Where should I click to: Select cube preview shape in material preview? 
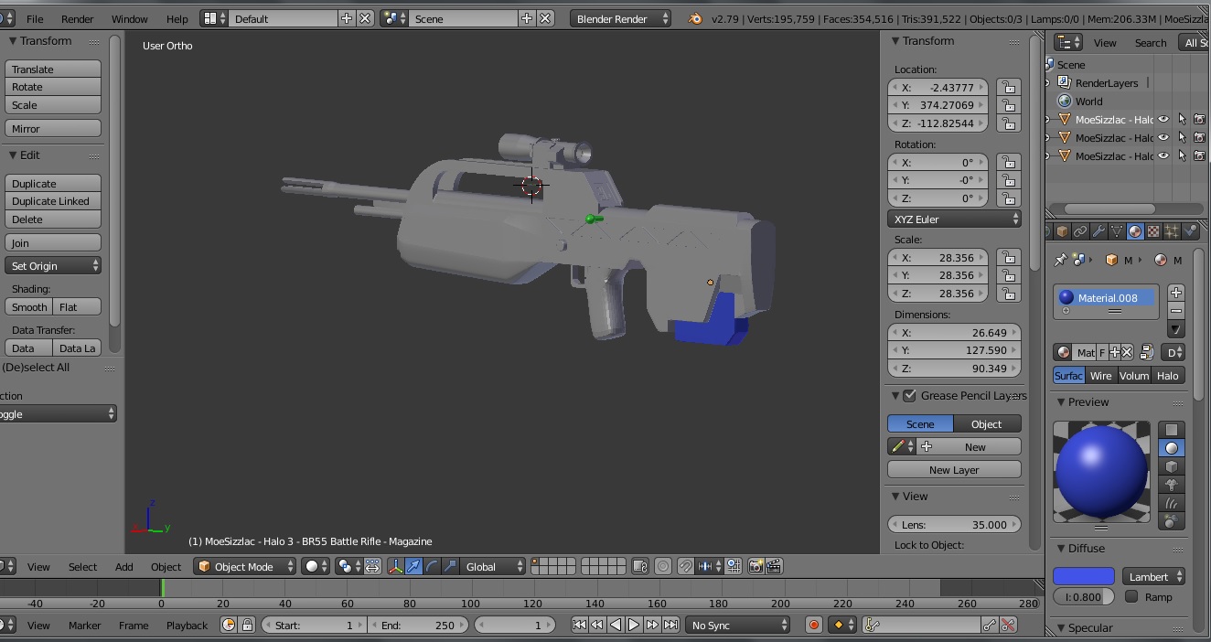(x=1171, y=466)
